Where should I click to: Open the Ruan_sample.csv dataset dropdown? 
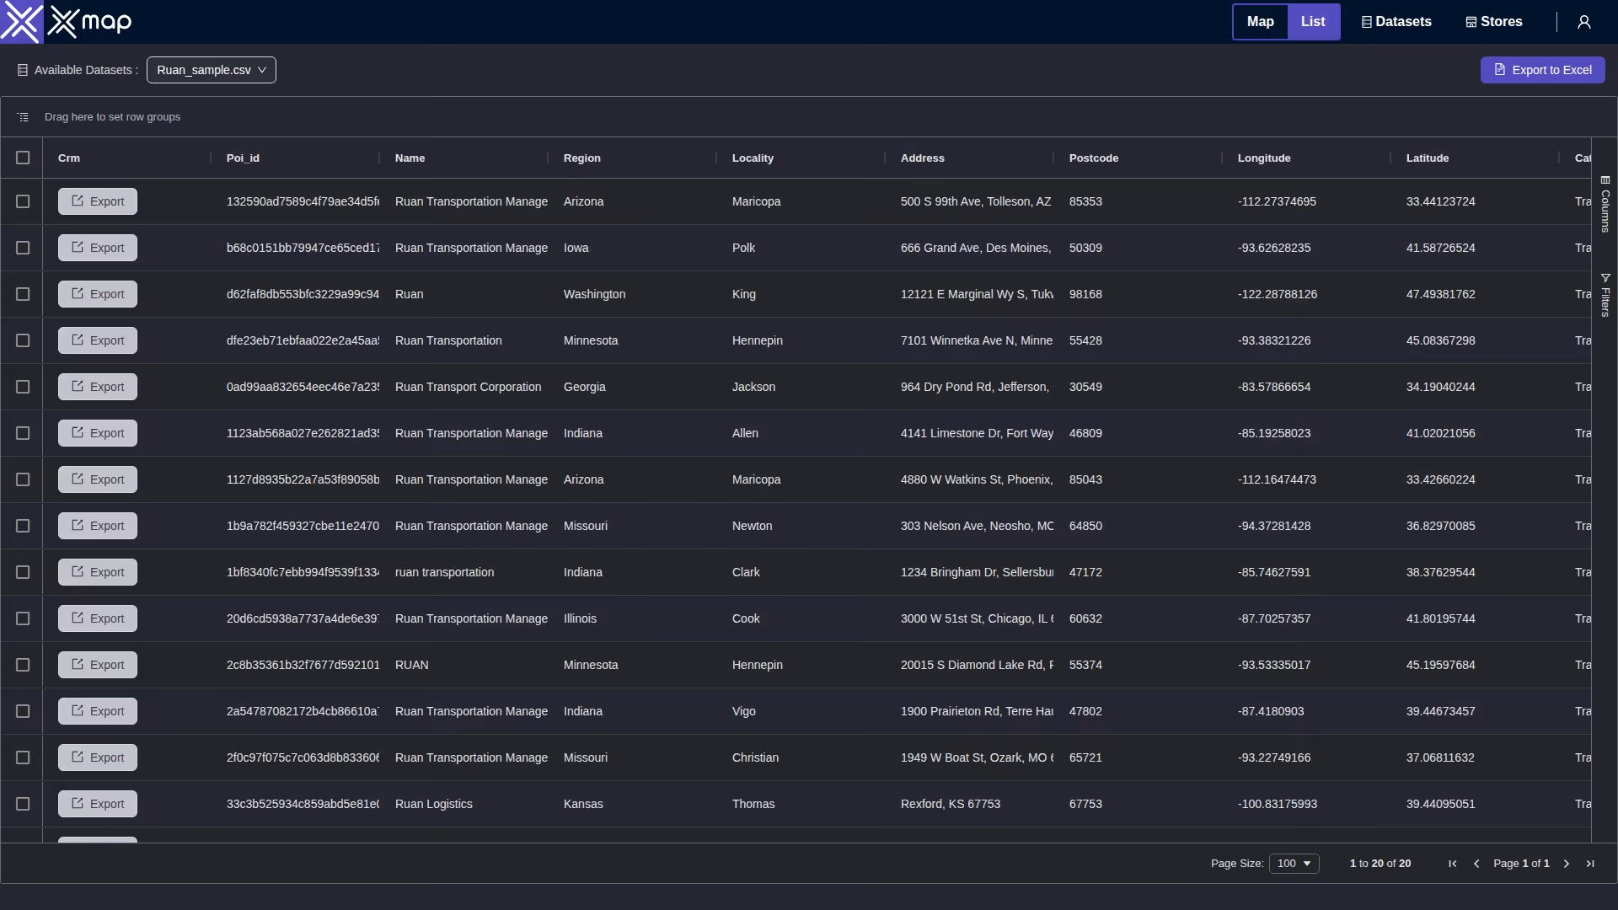click(x=212, y=70)
